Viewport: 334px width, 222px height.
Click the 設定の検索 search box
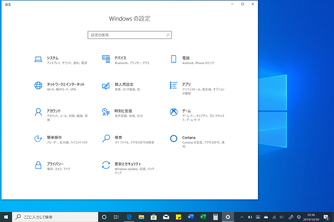[129, 35]
